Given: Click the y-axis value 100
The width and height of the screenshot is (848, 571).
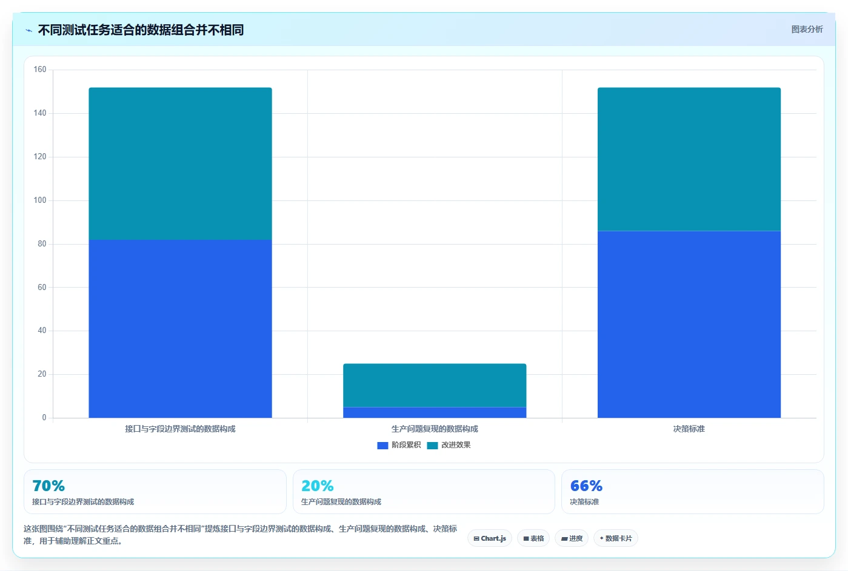Looking at the screenshot, I should pyautogui.click(x=40, y=200).
